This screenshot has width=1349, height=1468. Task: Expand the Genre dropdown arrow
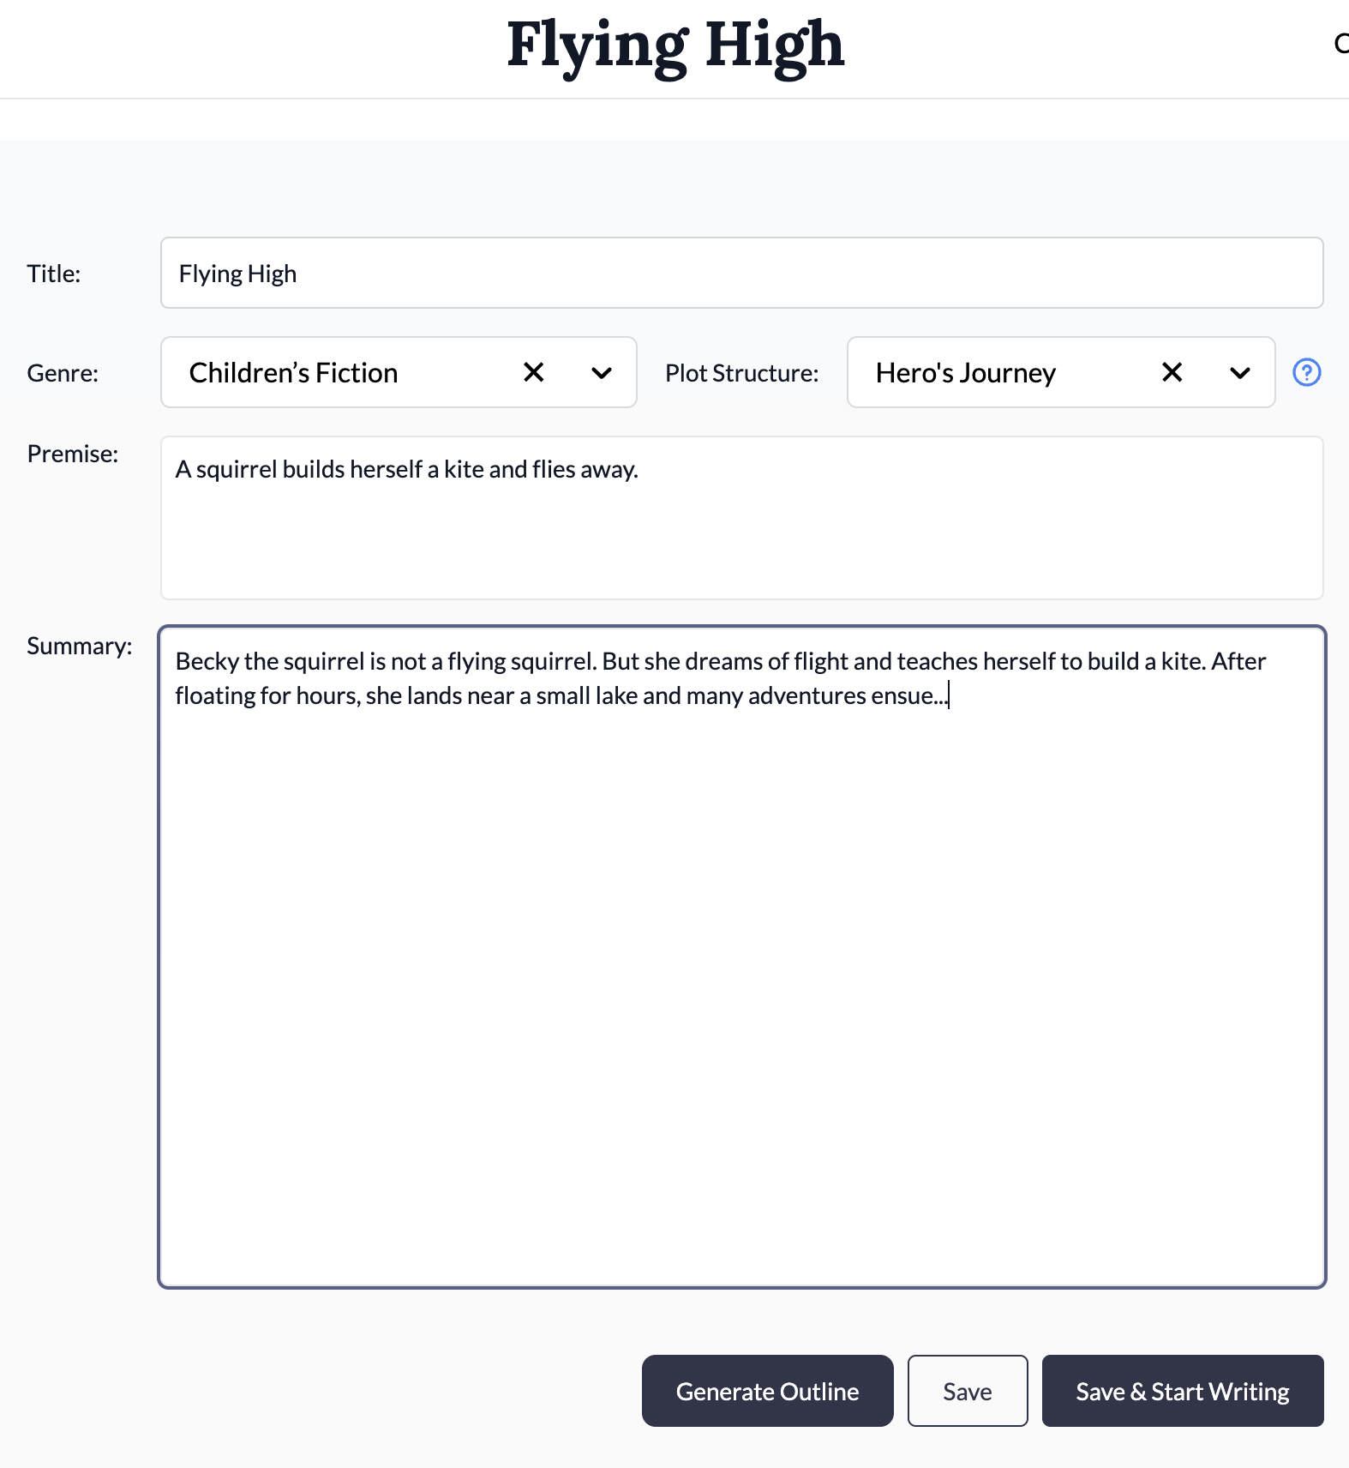click(x=602, y=372)
